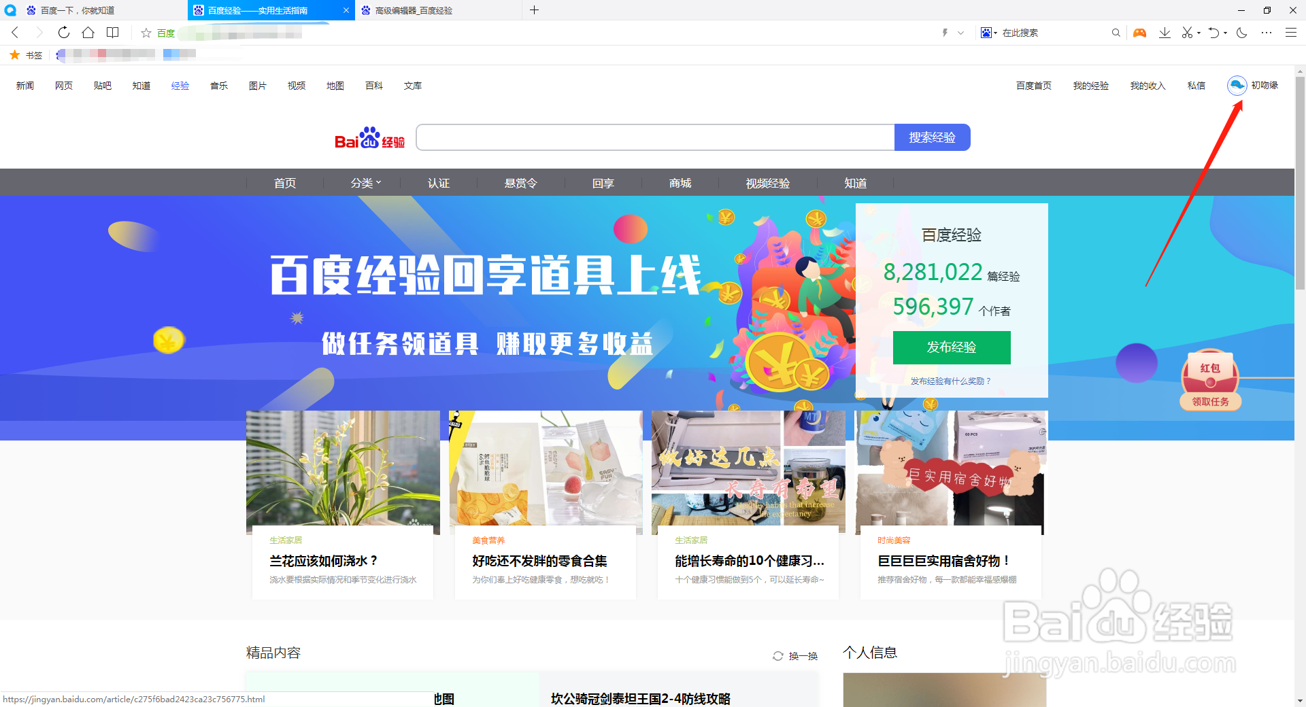Screen dimensions: 1306x707
Task: Toggle night mode moon icon
Action: point(1242,33)
